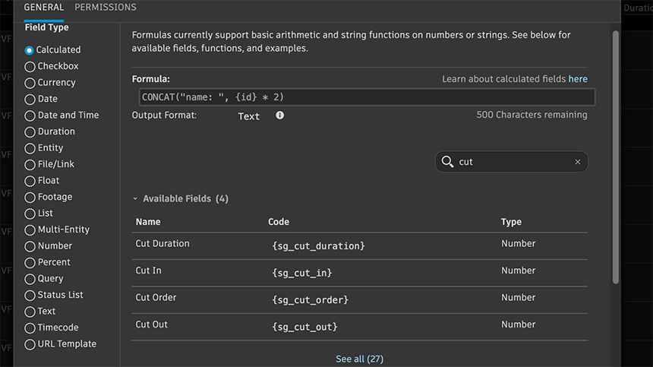This screenshot has height=367, width=653.
Task: Pick the URL Template radio option
Action: 30,344
